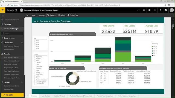
Task: Check the United States country filter
Action: point(34,84)
